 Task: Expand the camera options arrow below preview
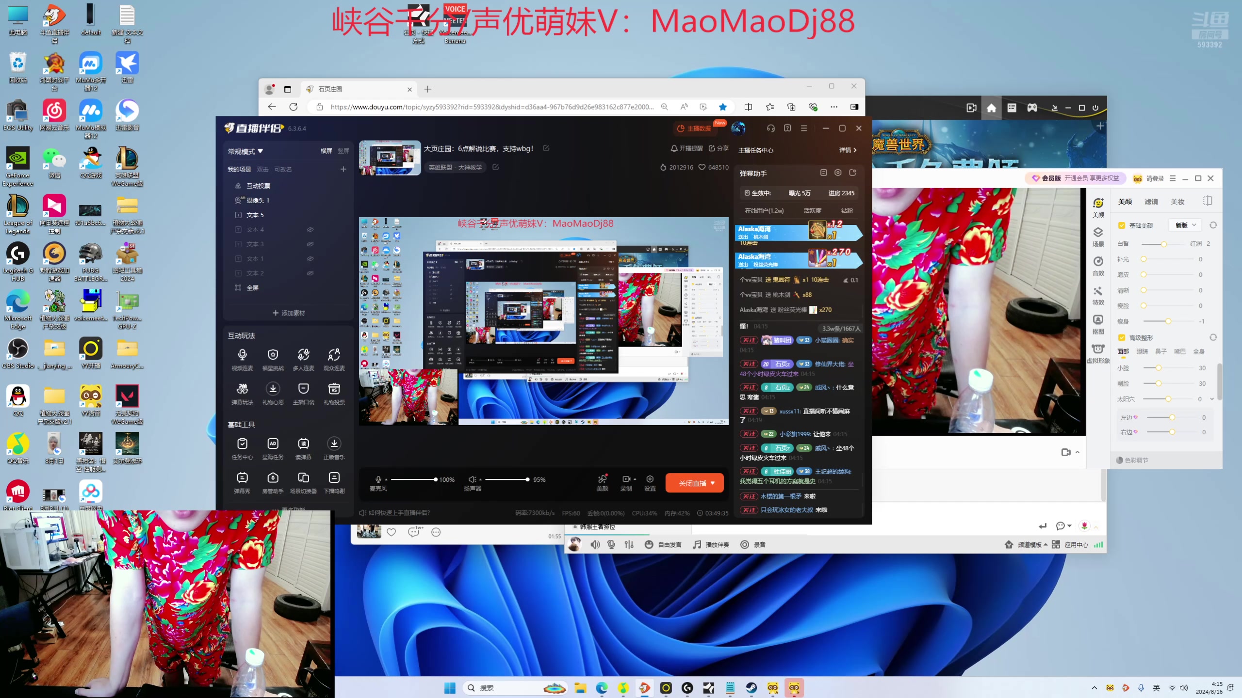click(x=1078, y=452)
